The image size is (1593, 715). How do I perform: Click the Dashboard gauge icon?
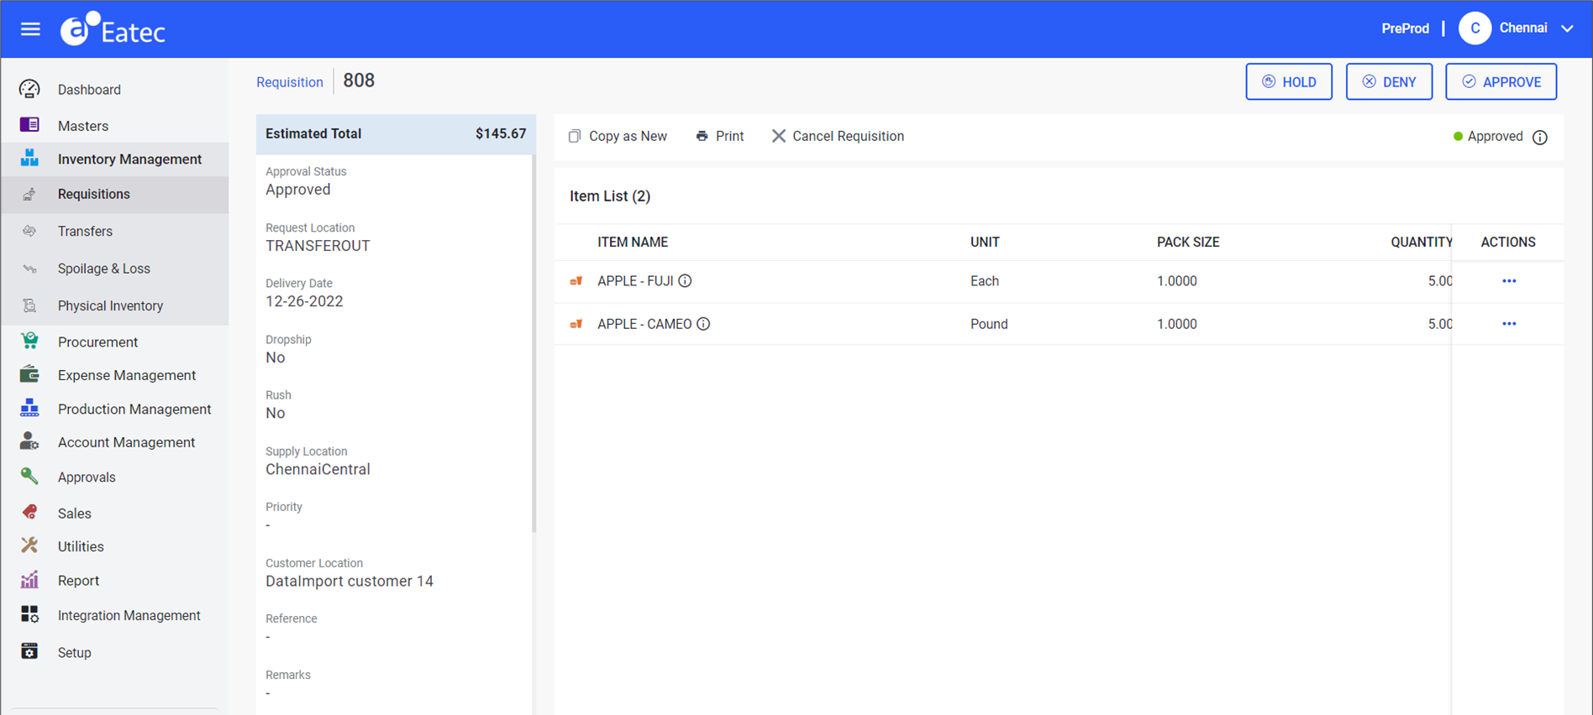[29, 89]
